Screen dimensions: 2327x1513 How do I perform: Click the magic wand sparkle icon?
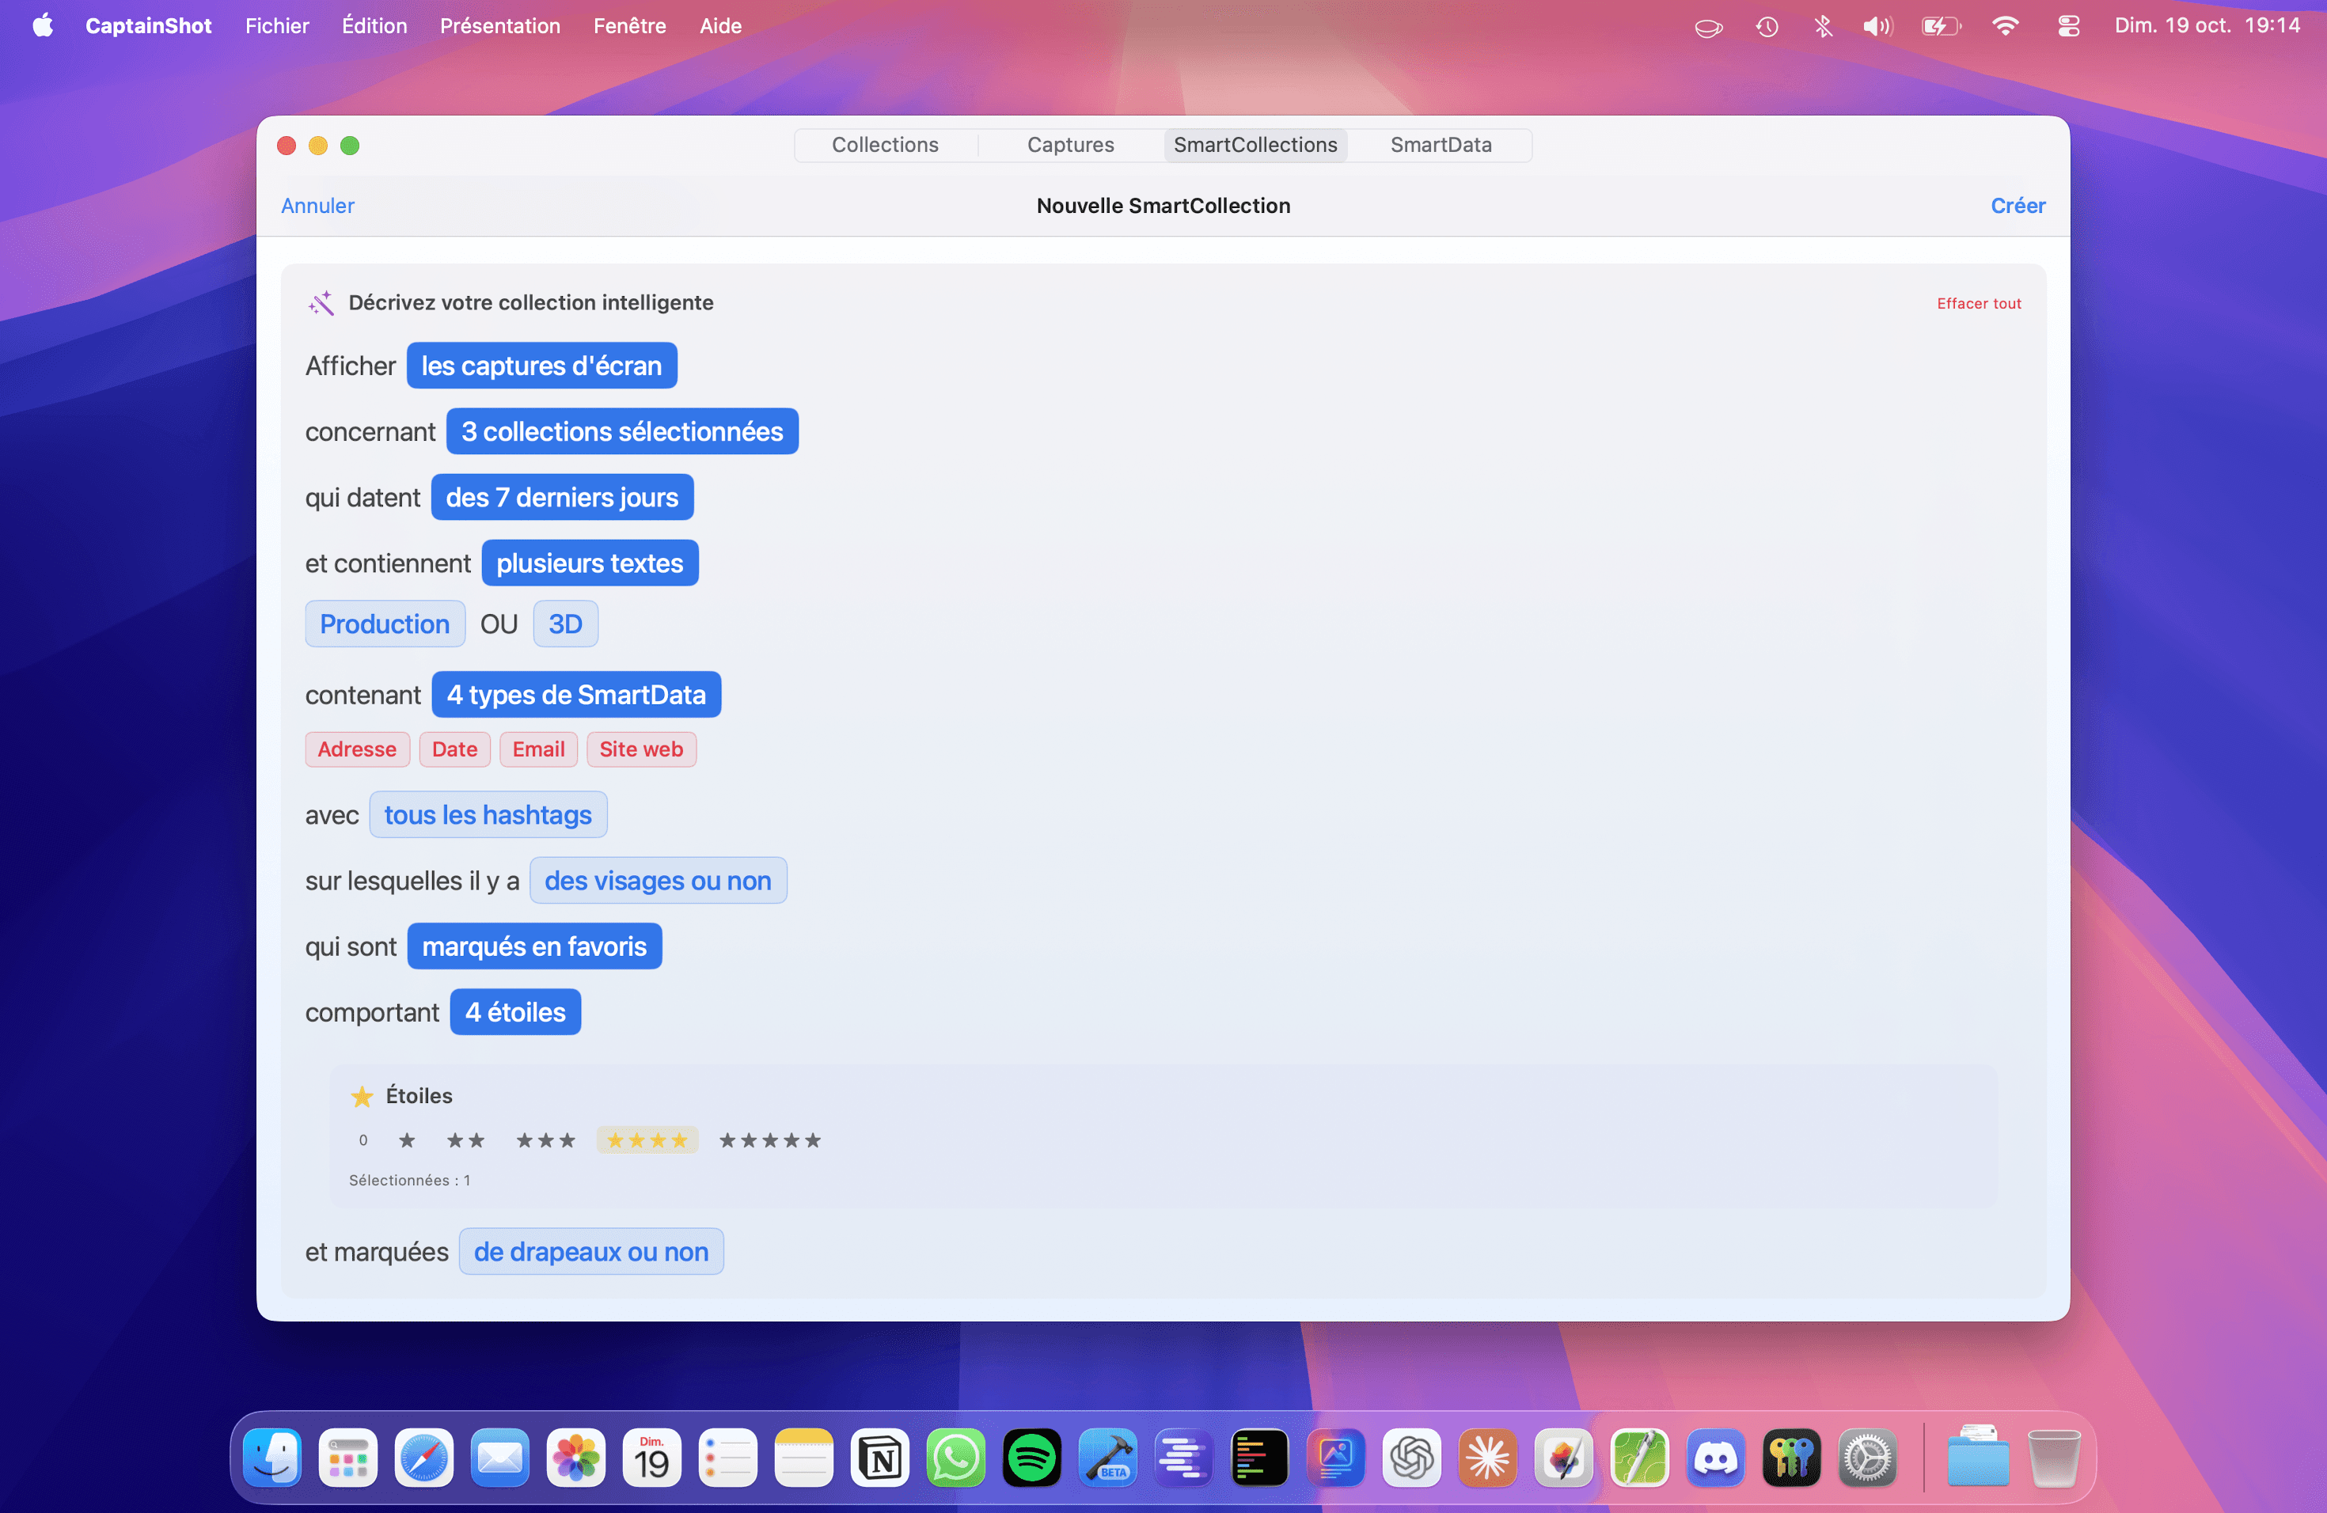pos(321,303)
